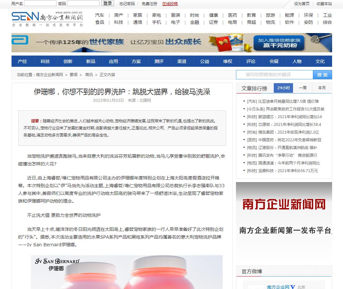Click 商讯 in the breadcrumb

point(89,75)
